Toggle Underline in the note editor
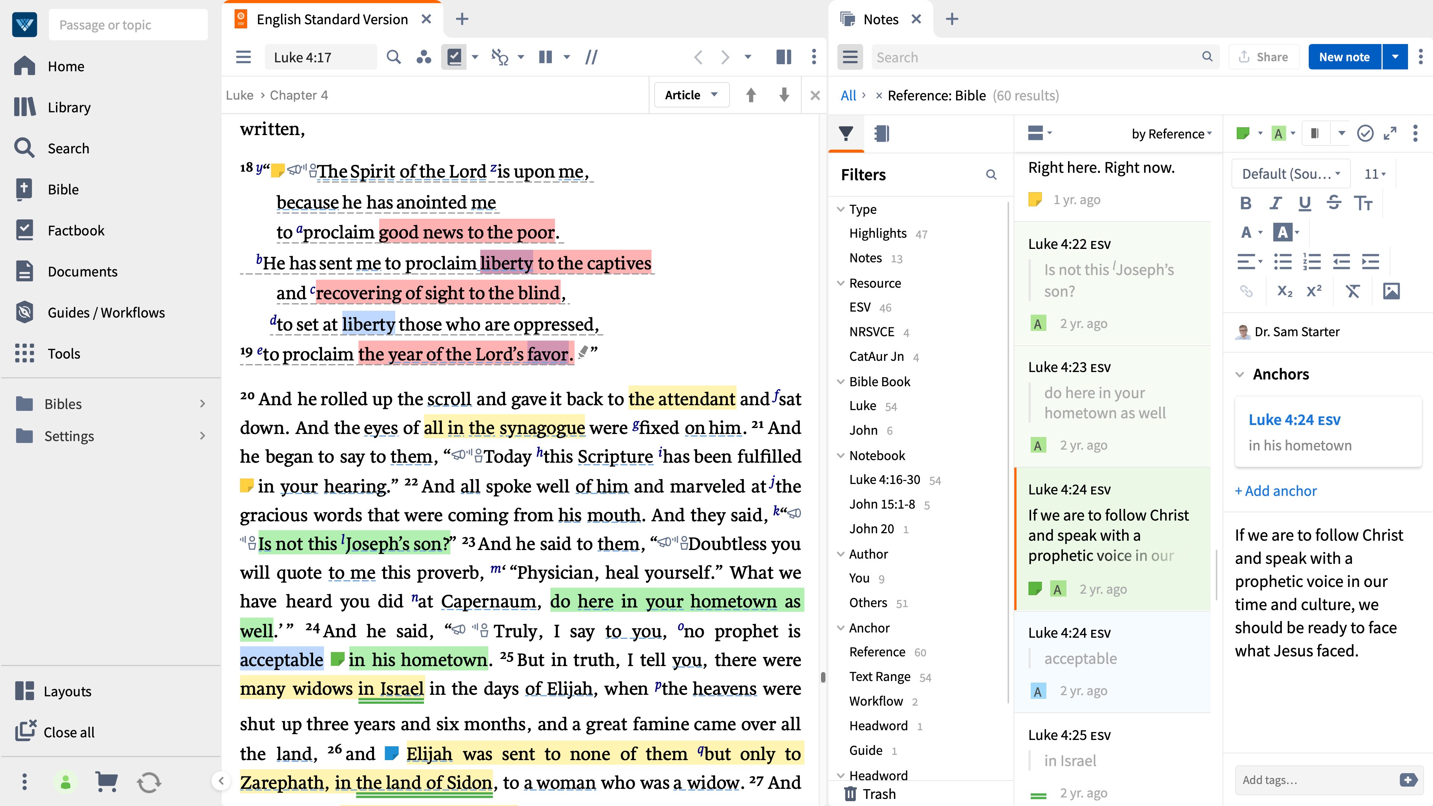 pos(1305,203)
